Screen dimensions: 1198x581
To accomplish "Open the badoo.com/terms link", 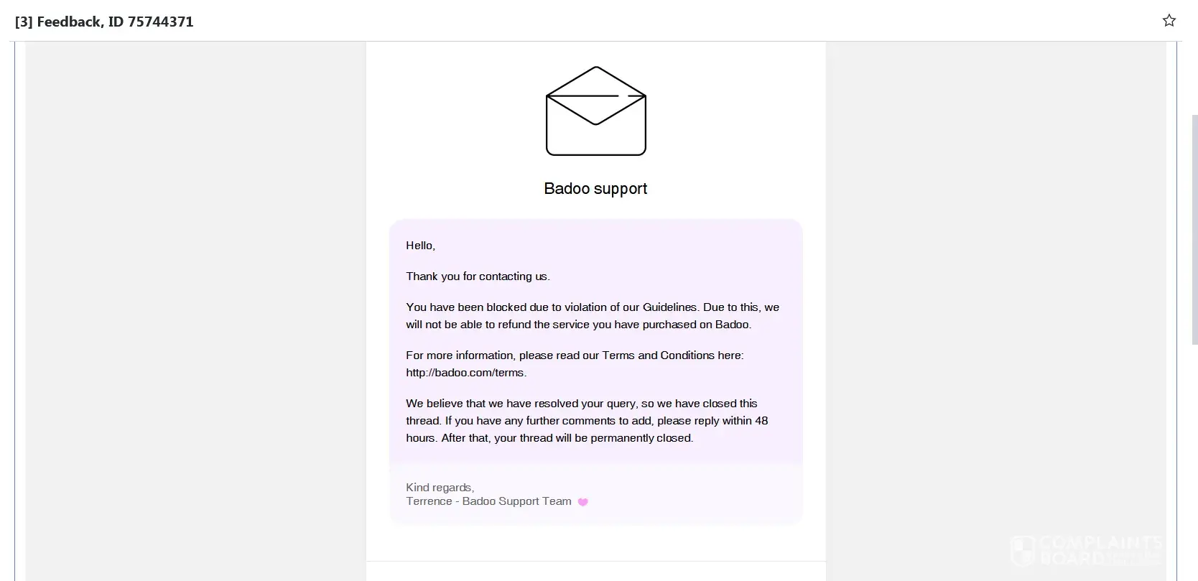I will [465, 373].
